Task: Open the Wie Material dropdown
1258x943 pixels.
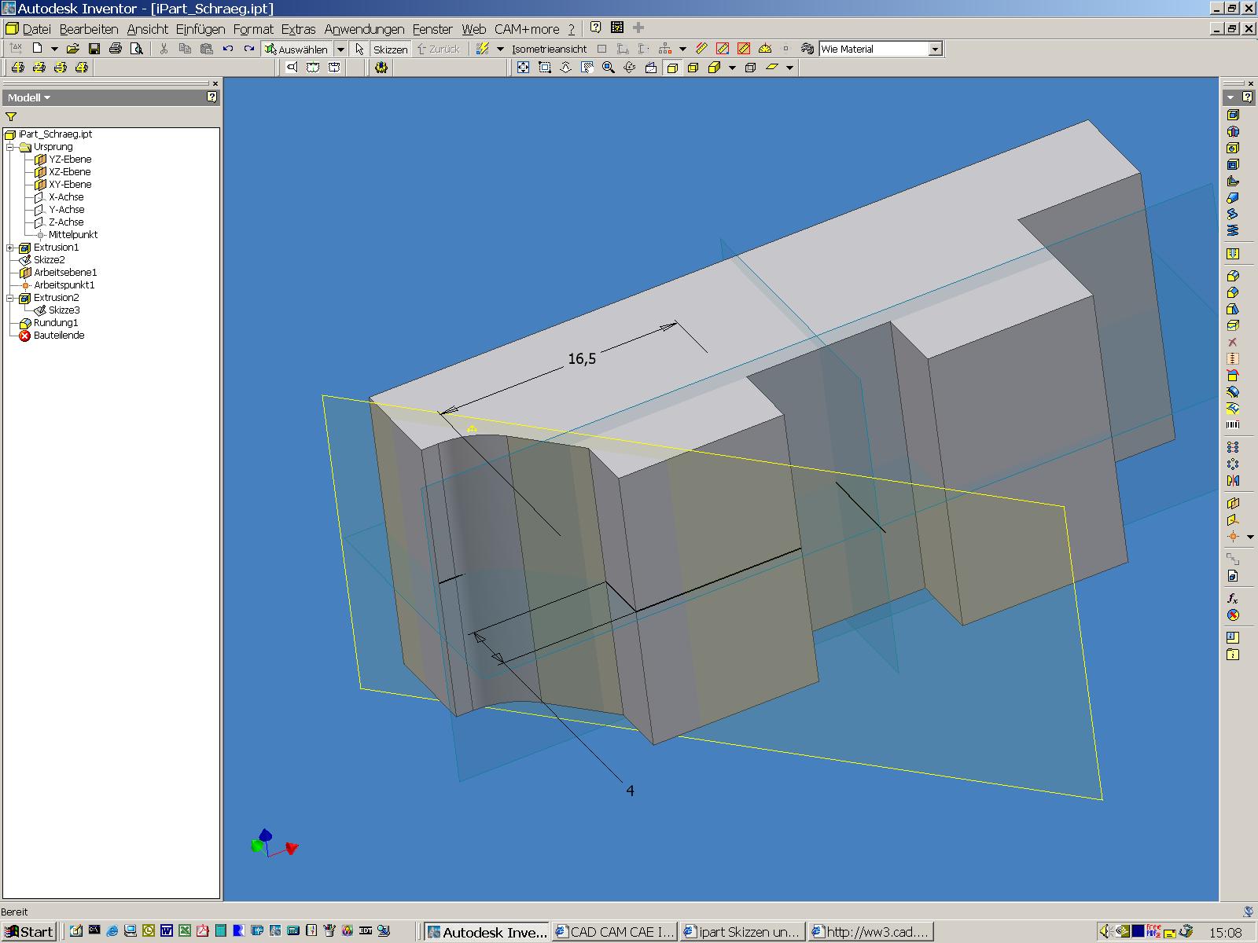Action: tap(935, 49)
